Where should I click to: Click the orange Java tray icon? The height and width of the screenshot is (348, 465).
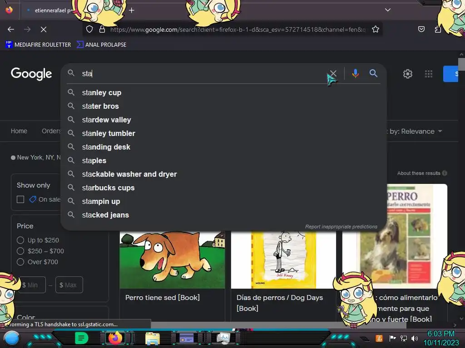[x=379, y=338]
